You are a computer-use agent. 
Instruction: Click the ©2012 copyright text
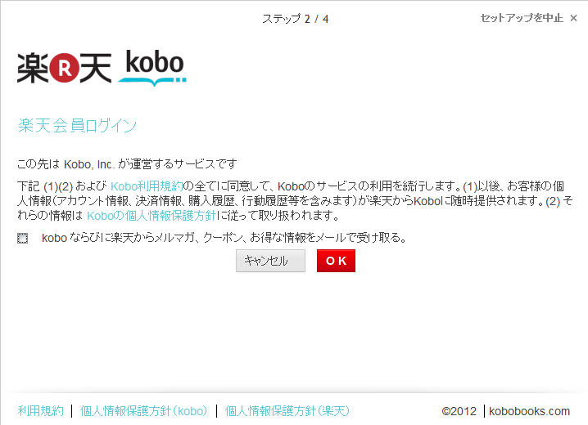pyautogui.click(x=459, y=411)
